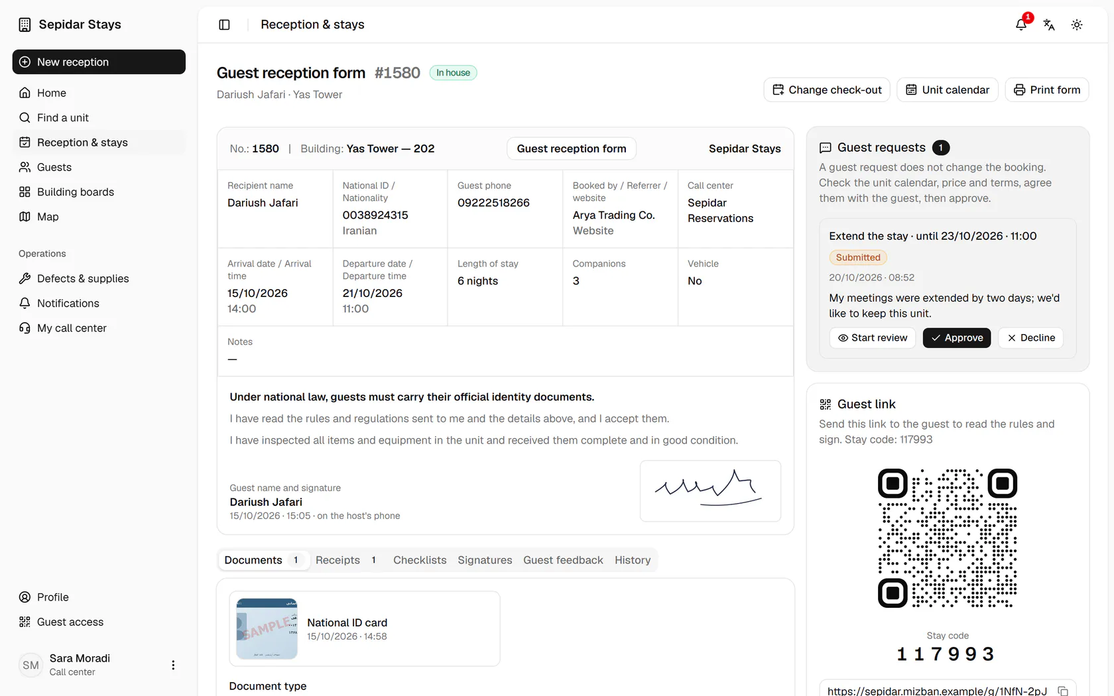Screen dimensions: 1114x696
Task: Open user menu three-dots next to Sara Moradi
Action: tap(173, 665)
